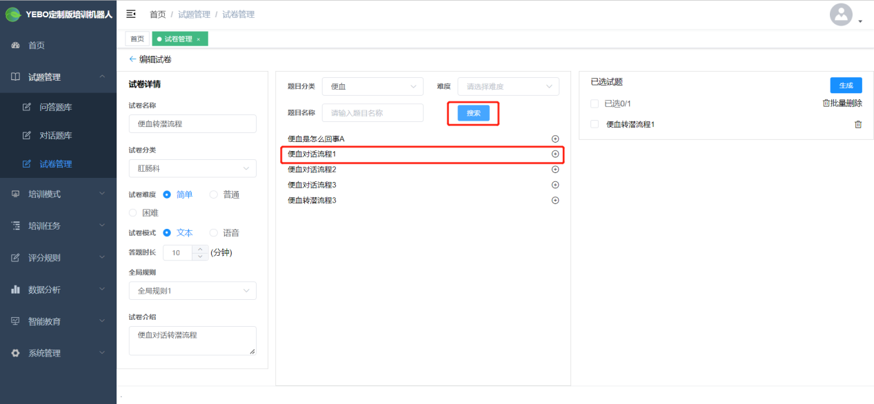Screen dimensions: 874x404
Task: Click 首页 in the breadcrumb
Action: (x=158, y=14)
